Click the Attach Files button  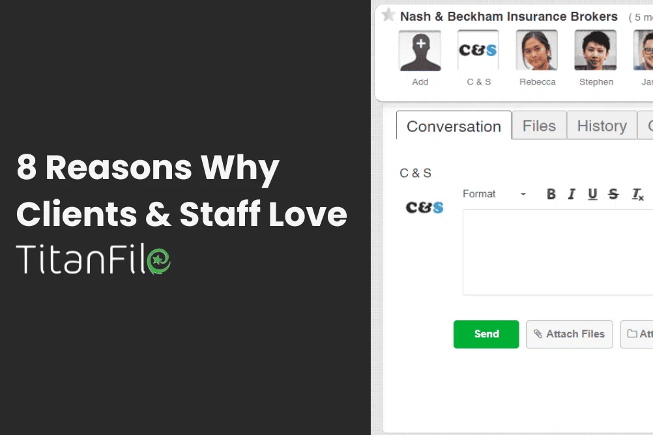tap(570, 334)
